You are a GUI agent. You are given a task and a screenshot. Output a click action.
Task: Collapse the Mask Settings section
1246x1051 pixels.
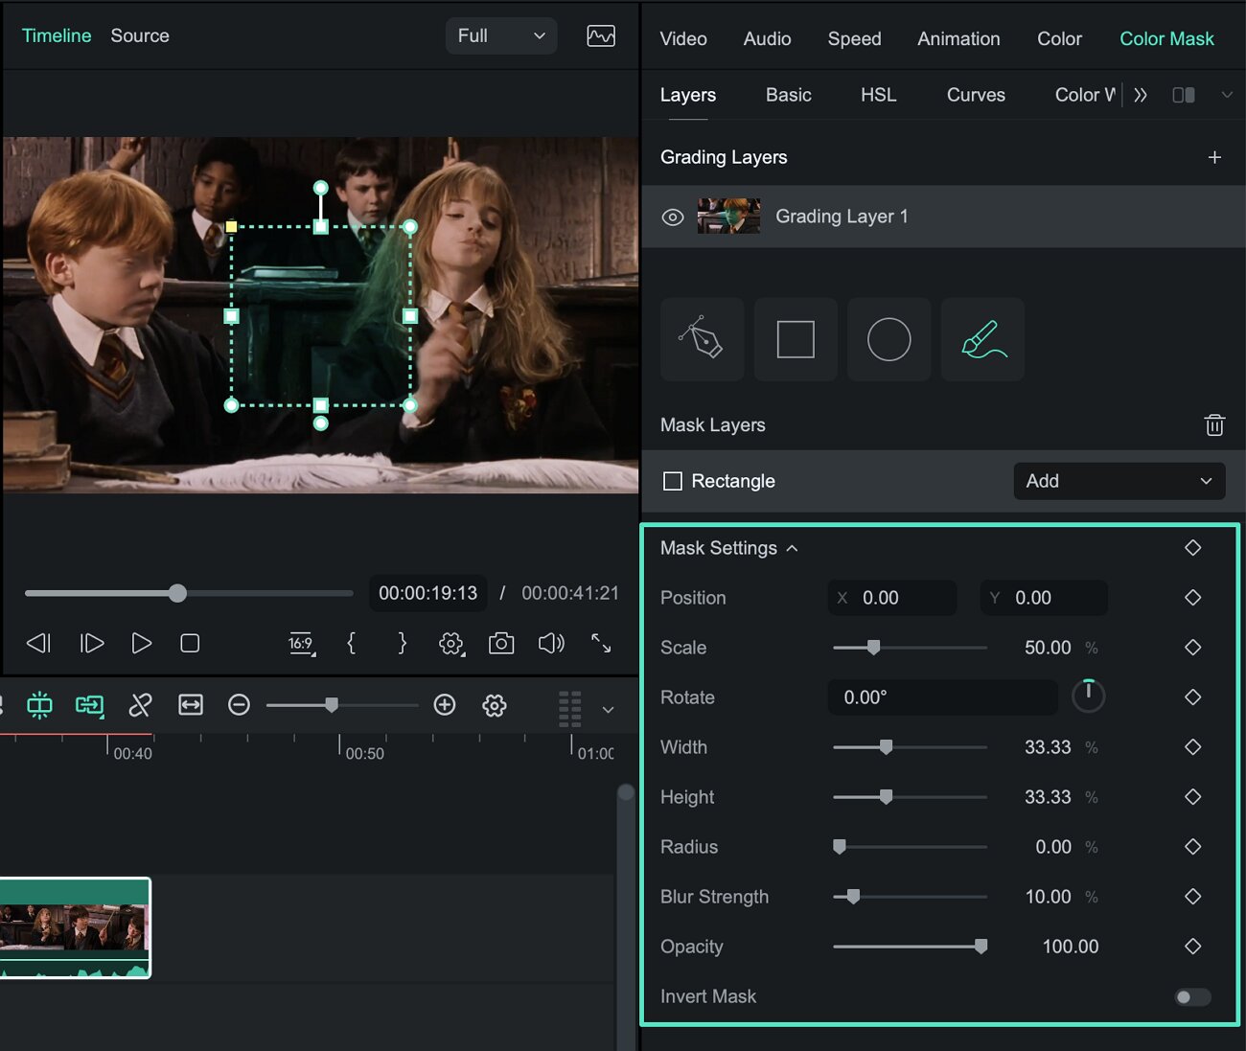793,548
